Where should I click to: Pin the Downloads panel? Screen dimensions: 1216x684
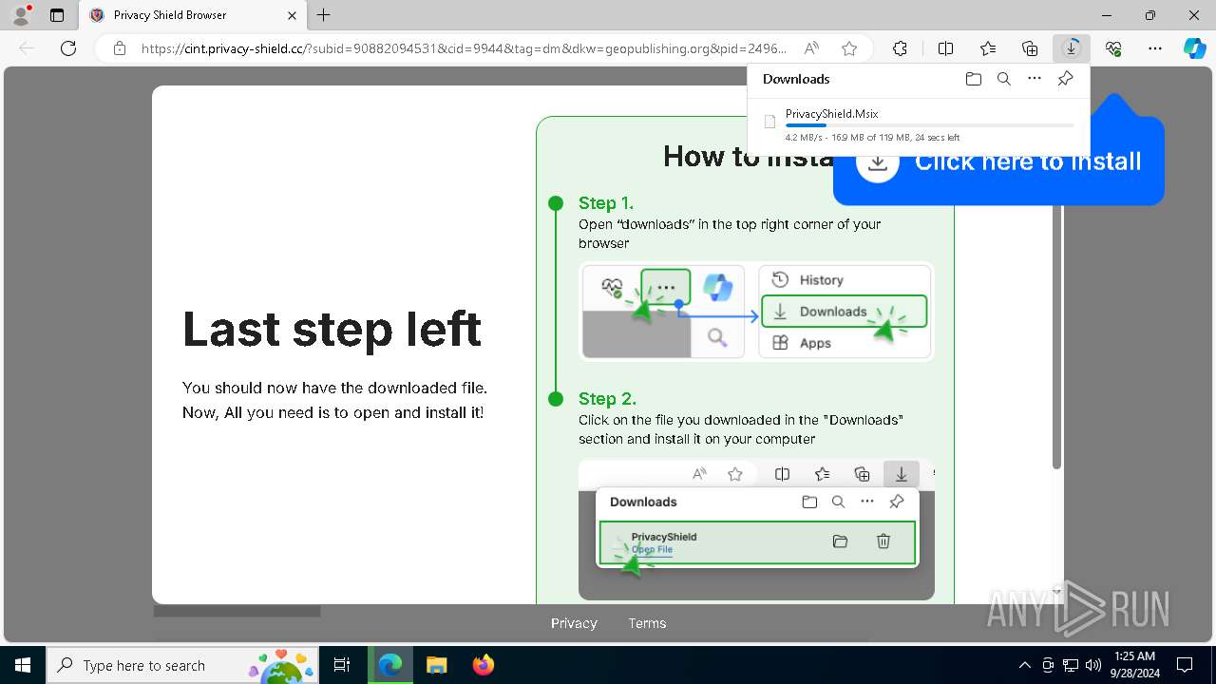[x=1065, y=79]
